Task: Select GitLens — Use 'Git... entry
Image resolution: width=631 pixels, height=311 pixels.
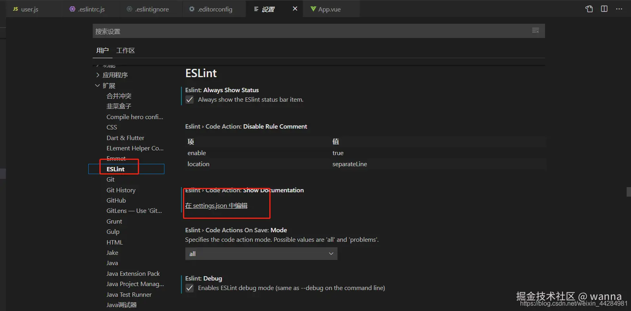Action: point(134,211)
